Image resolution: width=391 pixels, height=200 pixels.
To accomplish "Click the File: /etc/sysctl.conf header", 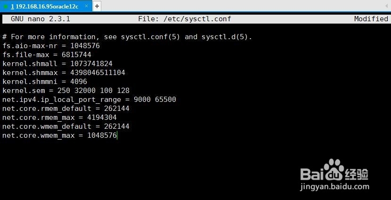I will coord(185,19).
